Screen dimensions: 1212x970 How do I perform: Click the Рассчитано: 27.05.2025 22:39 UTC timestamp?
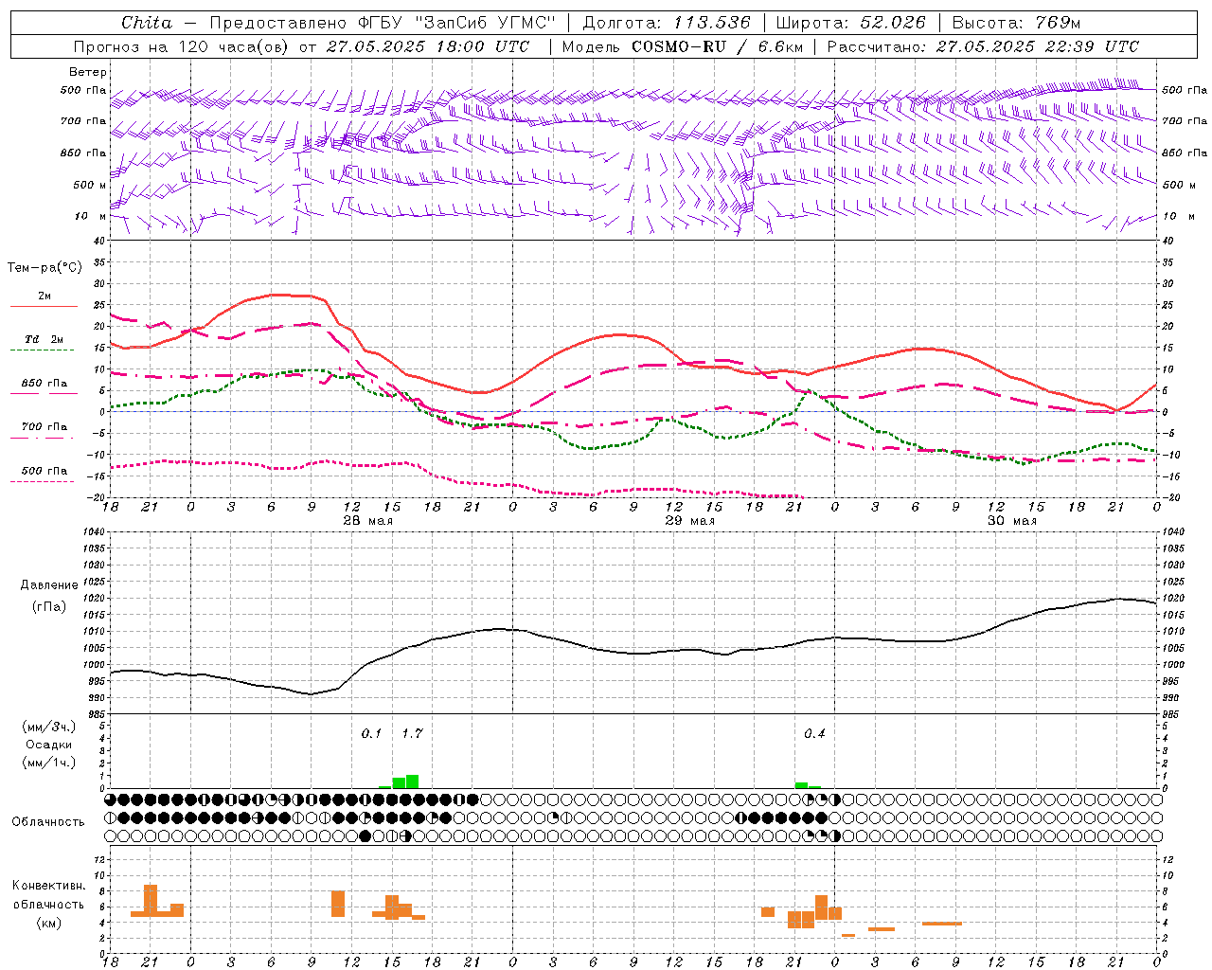(x=983, y=46)
